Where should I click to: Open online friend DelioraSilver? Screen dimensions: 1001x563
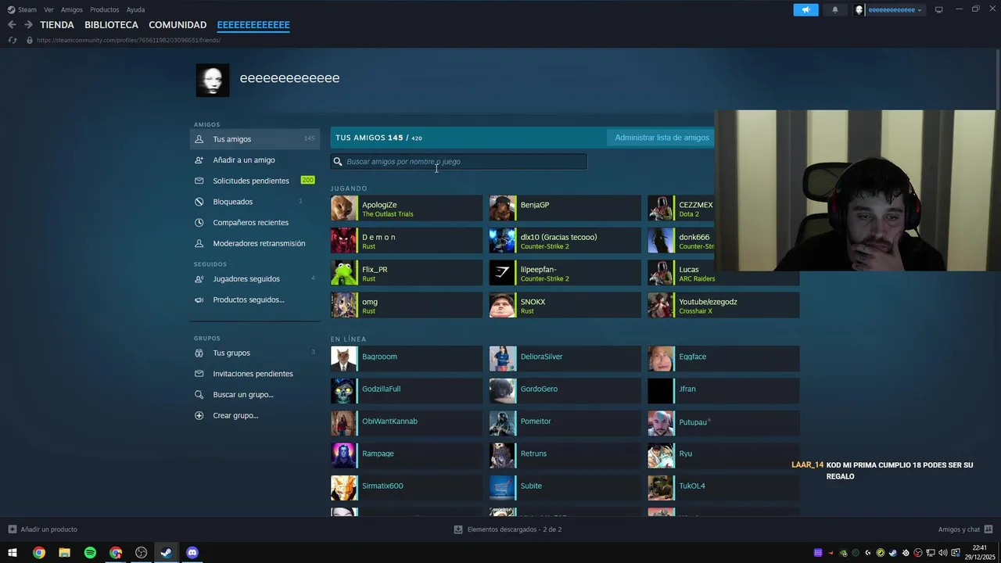pyautogui.click(x=565, y=359)
